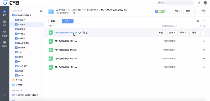Favorite the 6月.xlsx file with the star icon
Image resolution: width=210 pixels, height=101 pixels.
point(80,33)
